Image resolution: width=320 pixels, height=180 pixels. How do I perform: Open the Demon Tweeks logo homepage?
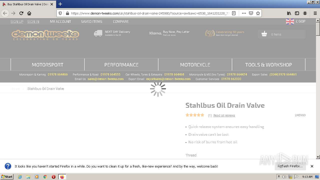[x=45, y=35]
